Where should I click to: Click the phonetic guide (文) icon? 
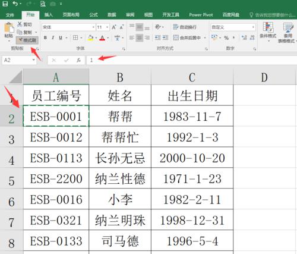tap(117, 37)
